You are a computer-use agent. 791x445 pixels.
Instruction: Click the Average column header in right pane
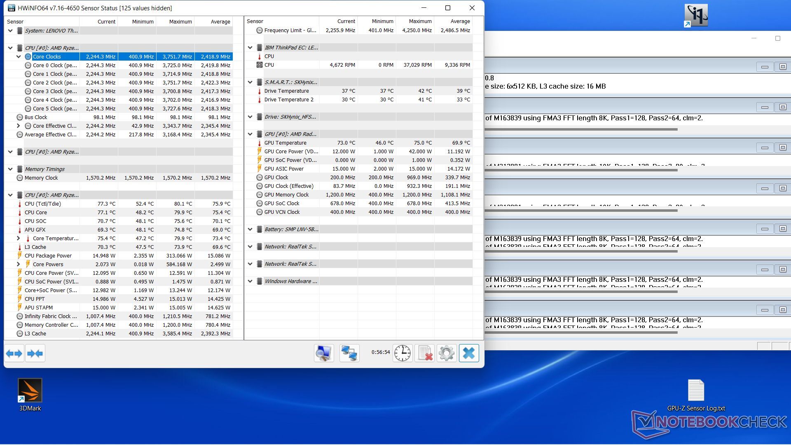(x=460, y=21)
